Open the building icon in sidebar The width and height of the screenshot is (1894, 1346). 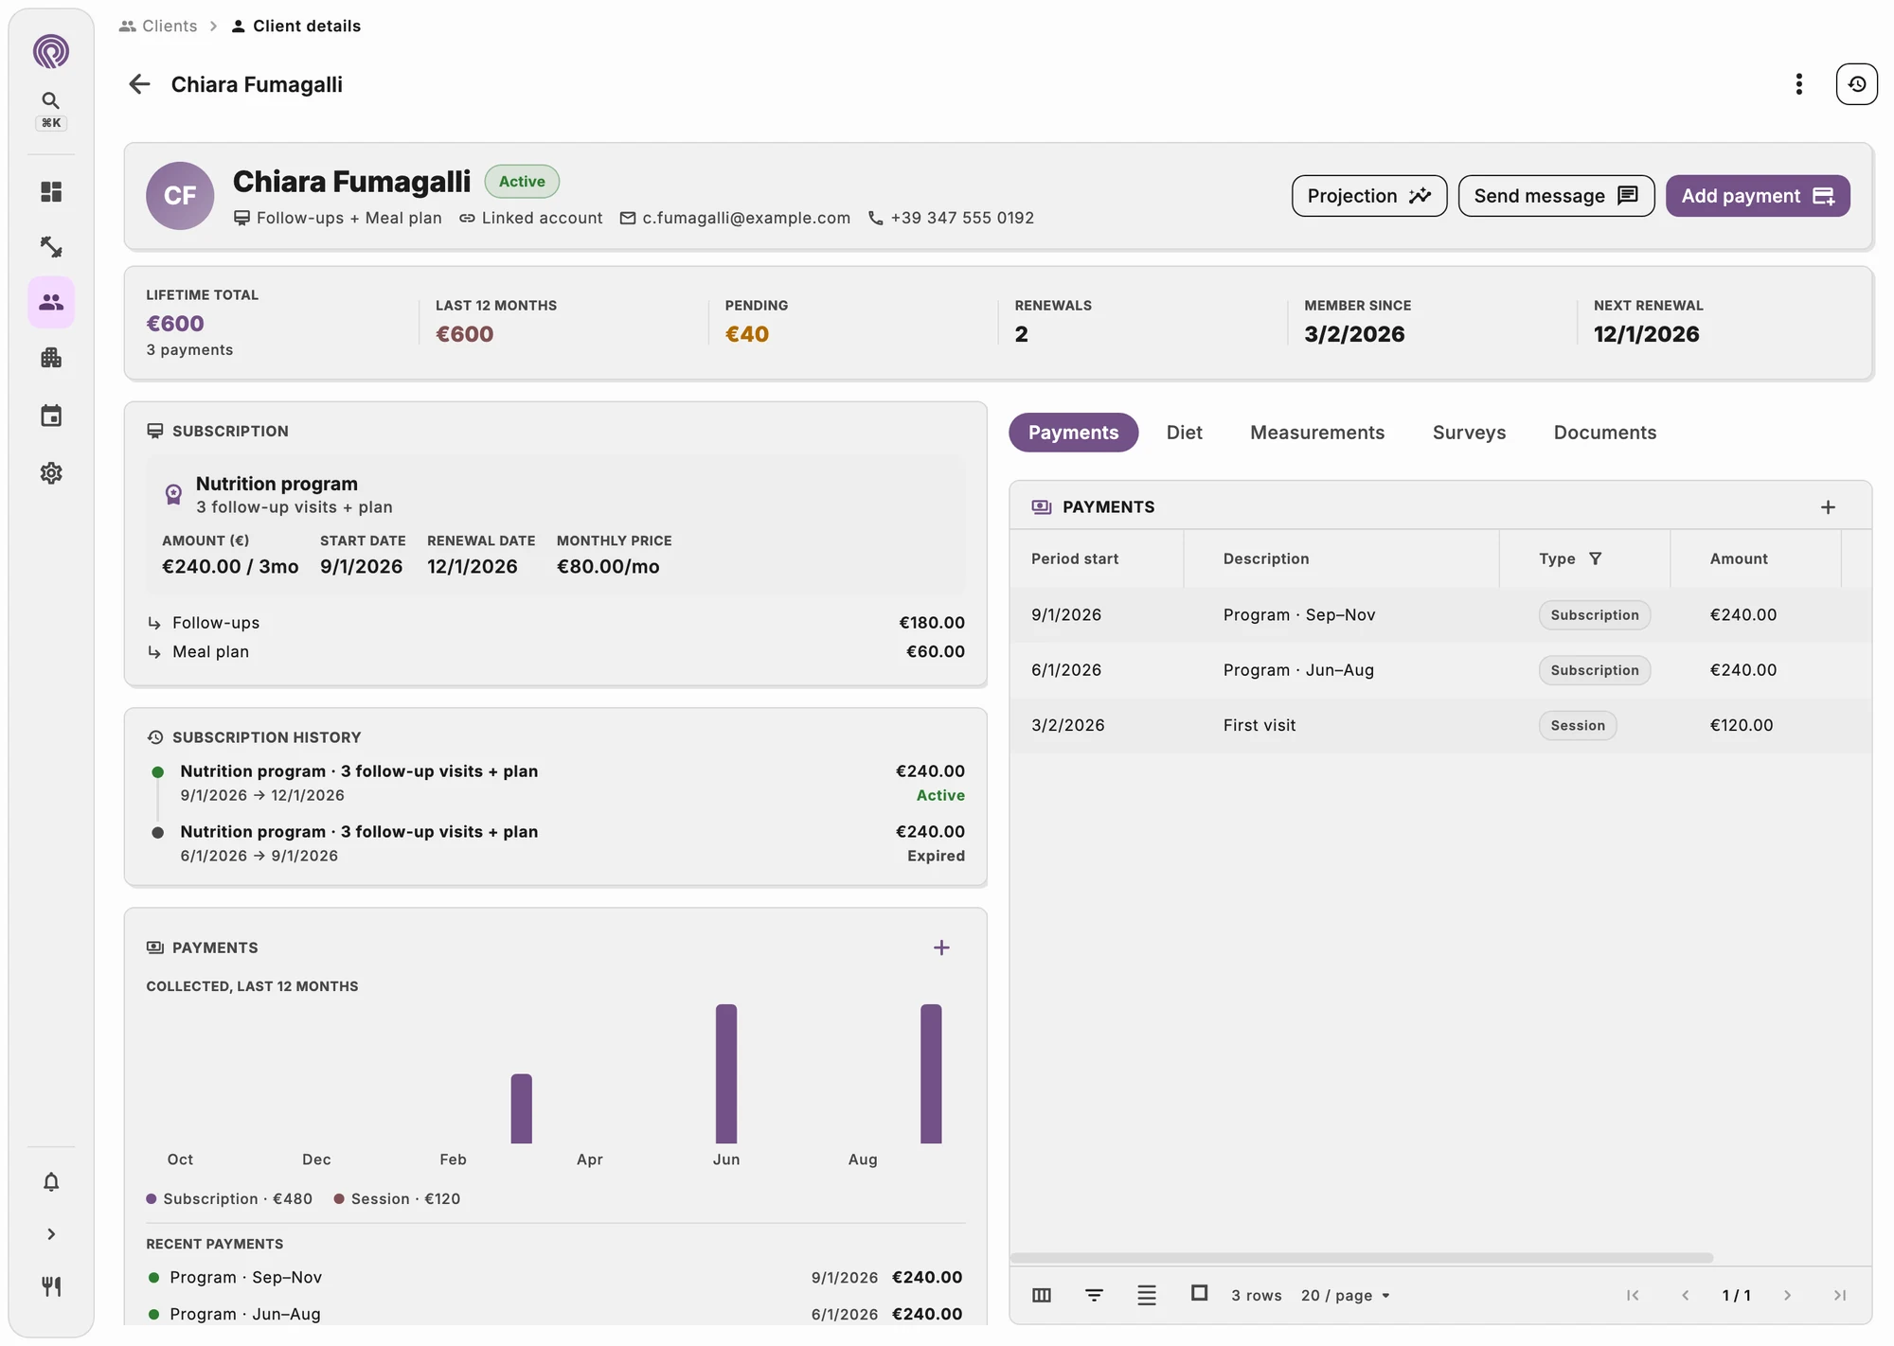pos(51,358)
